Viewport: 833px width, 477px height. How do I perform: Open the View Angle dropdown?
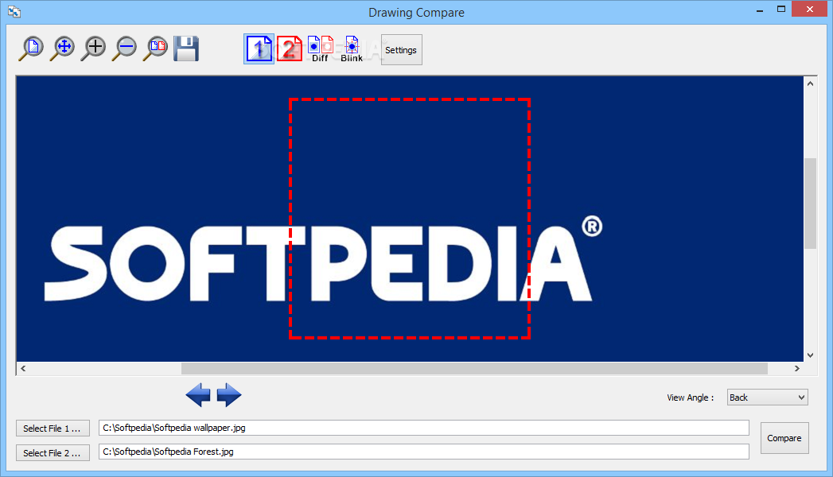(767, 397)
